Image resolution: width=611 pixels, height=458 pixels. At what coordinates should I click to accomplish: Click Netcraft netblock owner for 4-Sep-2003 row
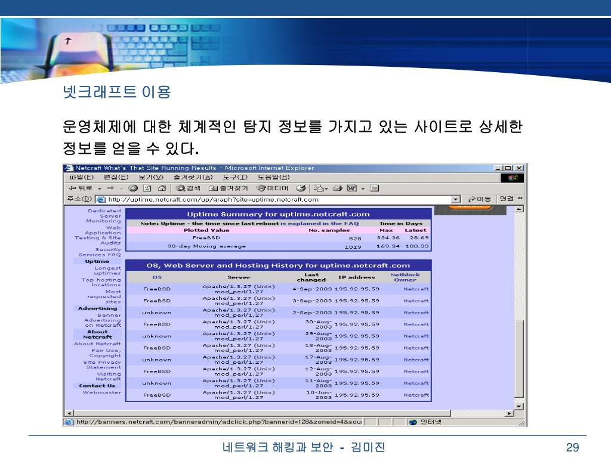click(416, 289)
